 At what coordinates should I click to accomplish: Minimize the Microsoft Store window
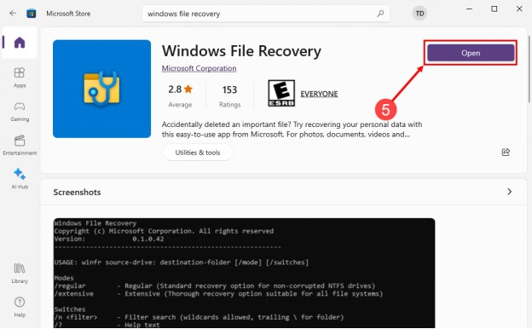[x=469, y=9]
